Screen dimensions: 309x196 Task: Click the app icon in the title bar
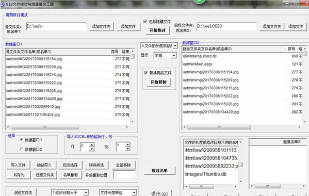3,4
